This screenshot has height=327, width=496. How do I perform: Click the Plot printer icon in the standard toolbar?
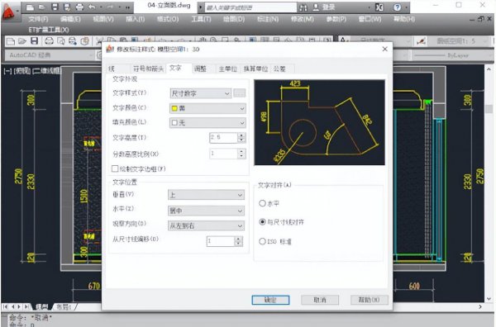(x=49, y=40)
